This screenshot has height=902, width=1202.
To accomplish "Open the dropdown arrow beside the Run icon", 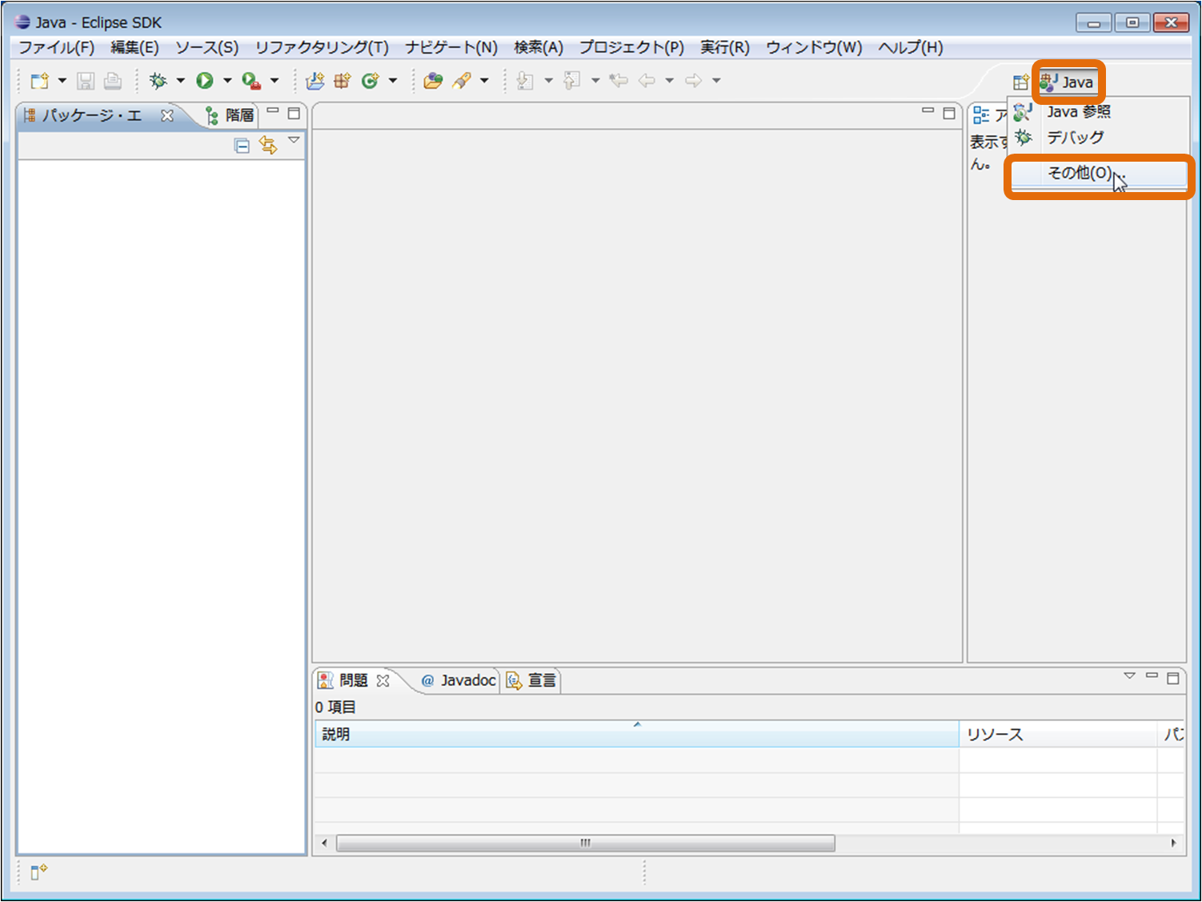I will point(227,81).
